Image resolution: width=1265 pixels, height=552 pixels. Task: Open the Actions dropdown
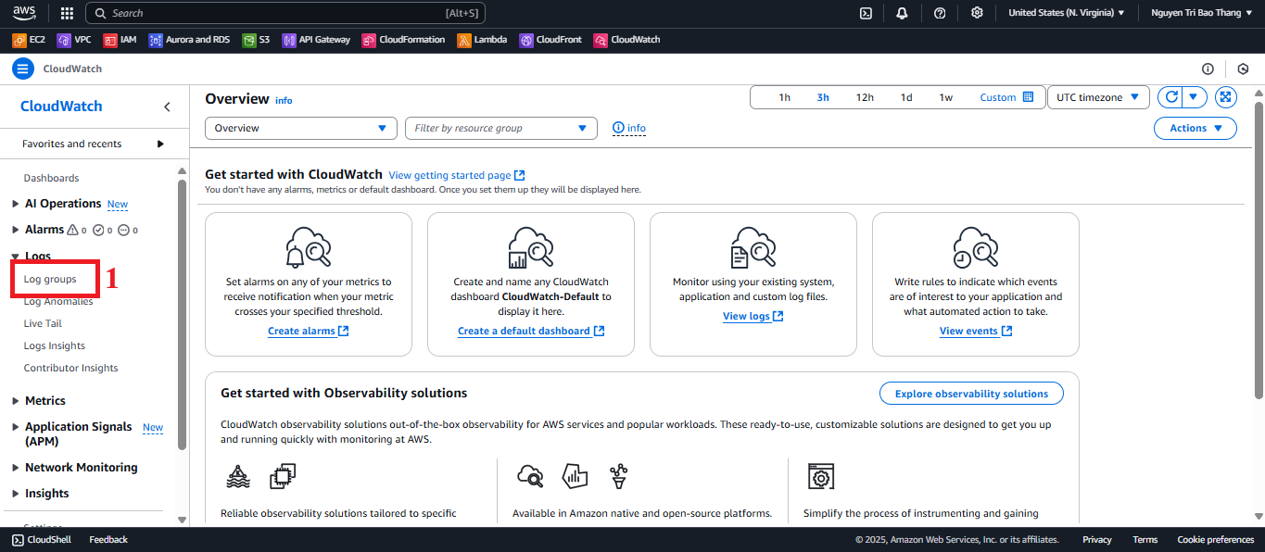pyautogui.click(x=1195, y=128)
